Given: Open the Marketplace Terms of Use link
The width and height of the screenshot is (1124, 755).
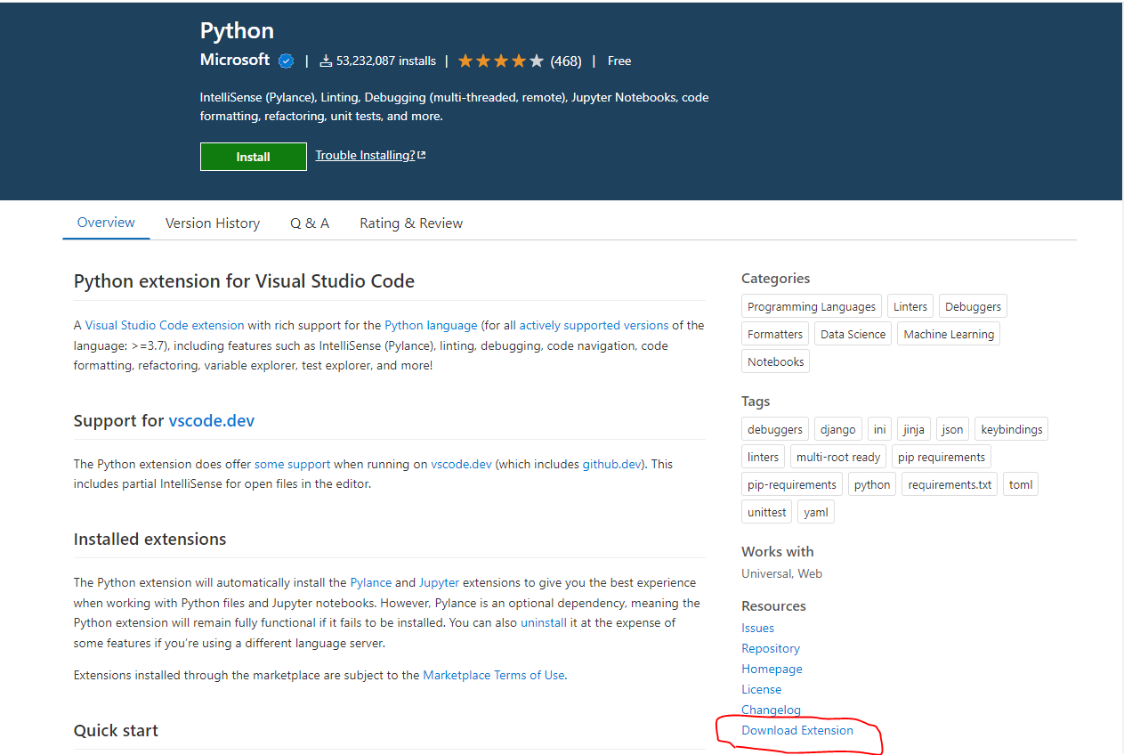Looking at the screenshot, I should (x=494, y=675).
